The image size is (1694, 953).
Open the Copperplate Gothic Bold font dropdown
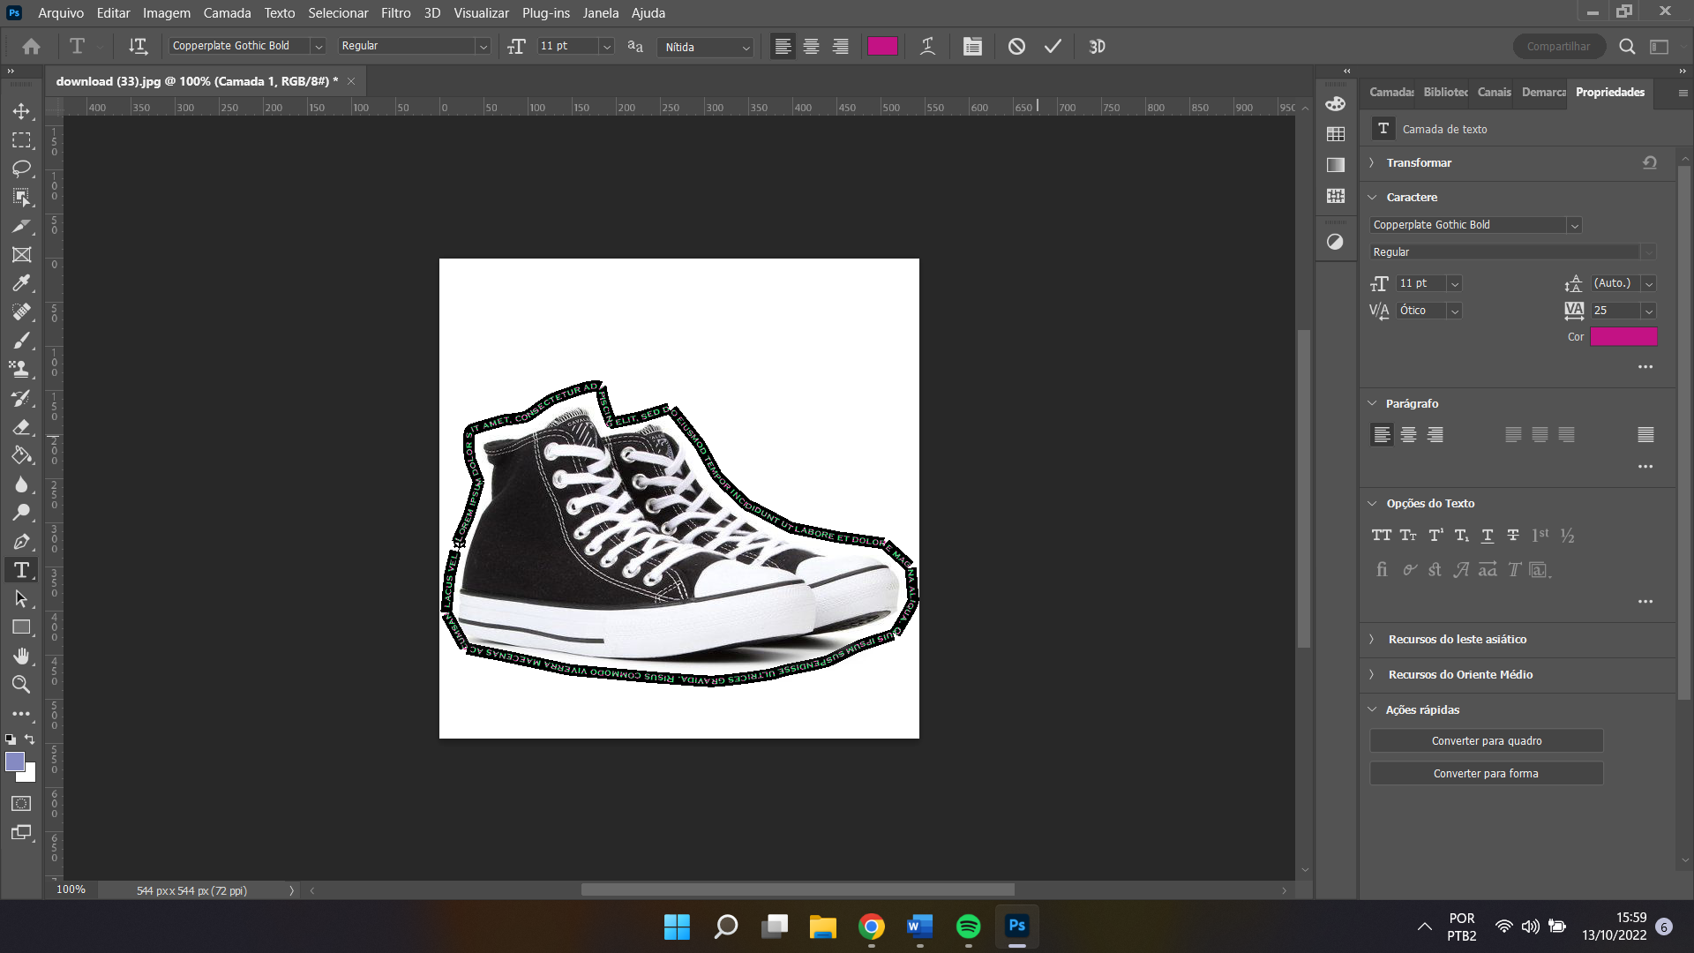click(1574, 225)
